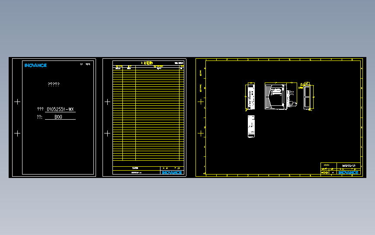This screenshot has height=235, width=375.
Task: Click the upper crosshair mark beside the main drawing
Action: pos(201,102)
